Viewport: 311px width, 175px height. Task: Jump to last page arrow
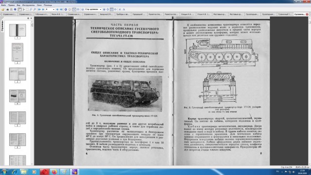61,9
